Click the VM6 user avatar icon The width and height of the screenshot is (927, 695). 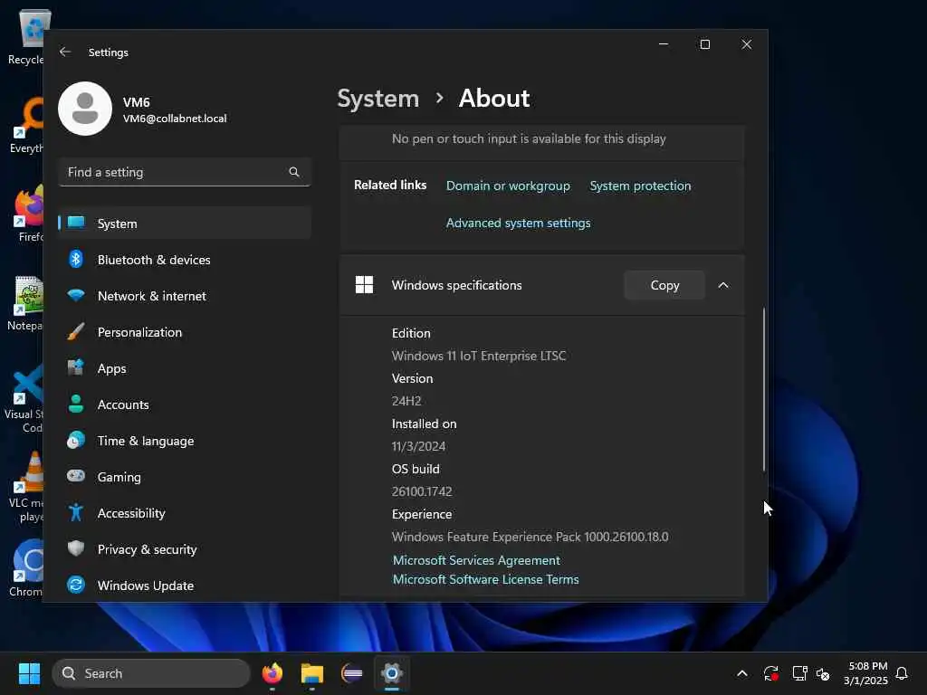(x=85, y=109)
